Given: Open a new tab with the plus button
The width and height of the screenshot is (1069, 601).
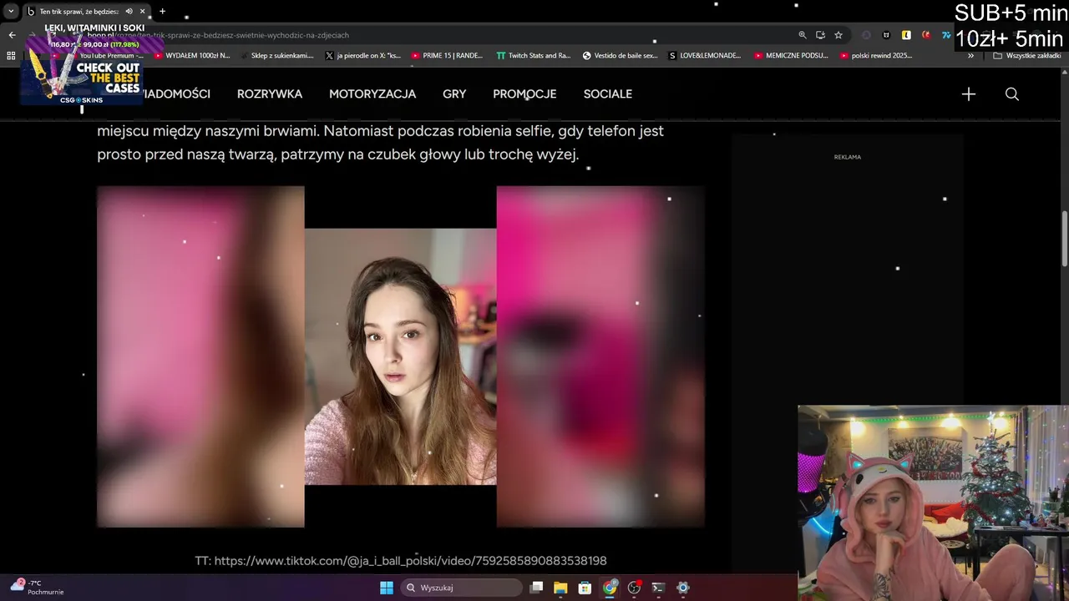Looking at the screenshot, I should coord(162,12).
